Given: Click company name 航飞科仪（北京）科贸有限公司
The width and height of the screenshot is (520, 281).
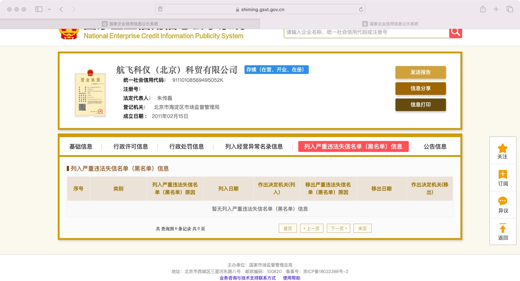Looking at the screenshot, I should [177, 70].
